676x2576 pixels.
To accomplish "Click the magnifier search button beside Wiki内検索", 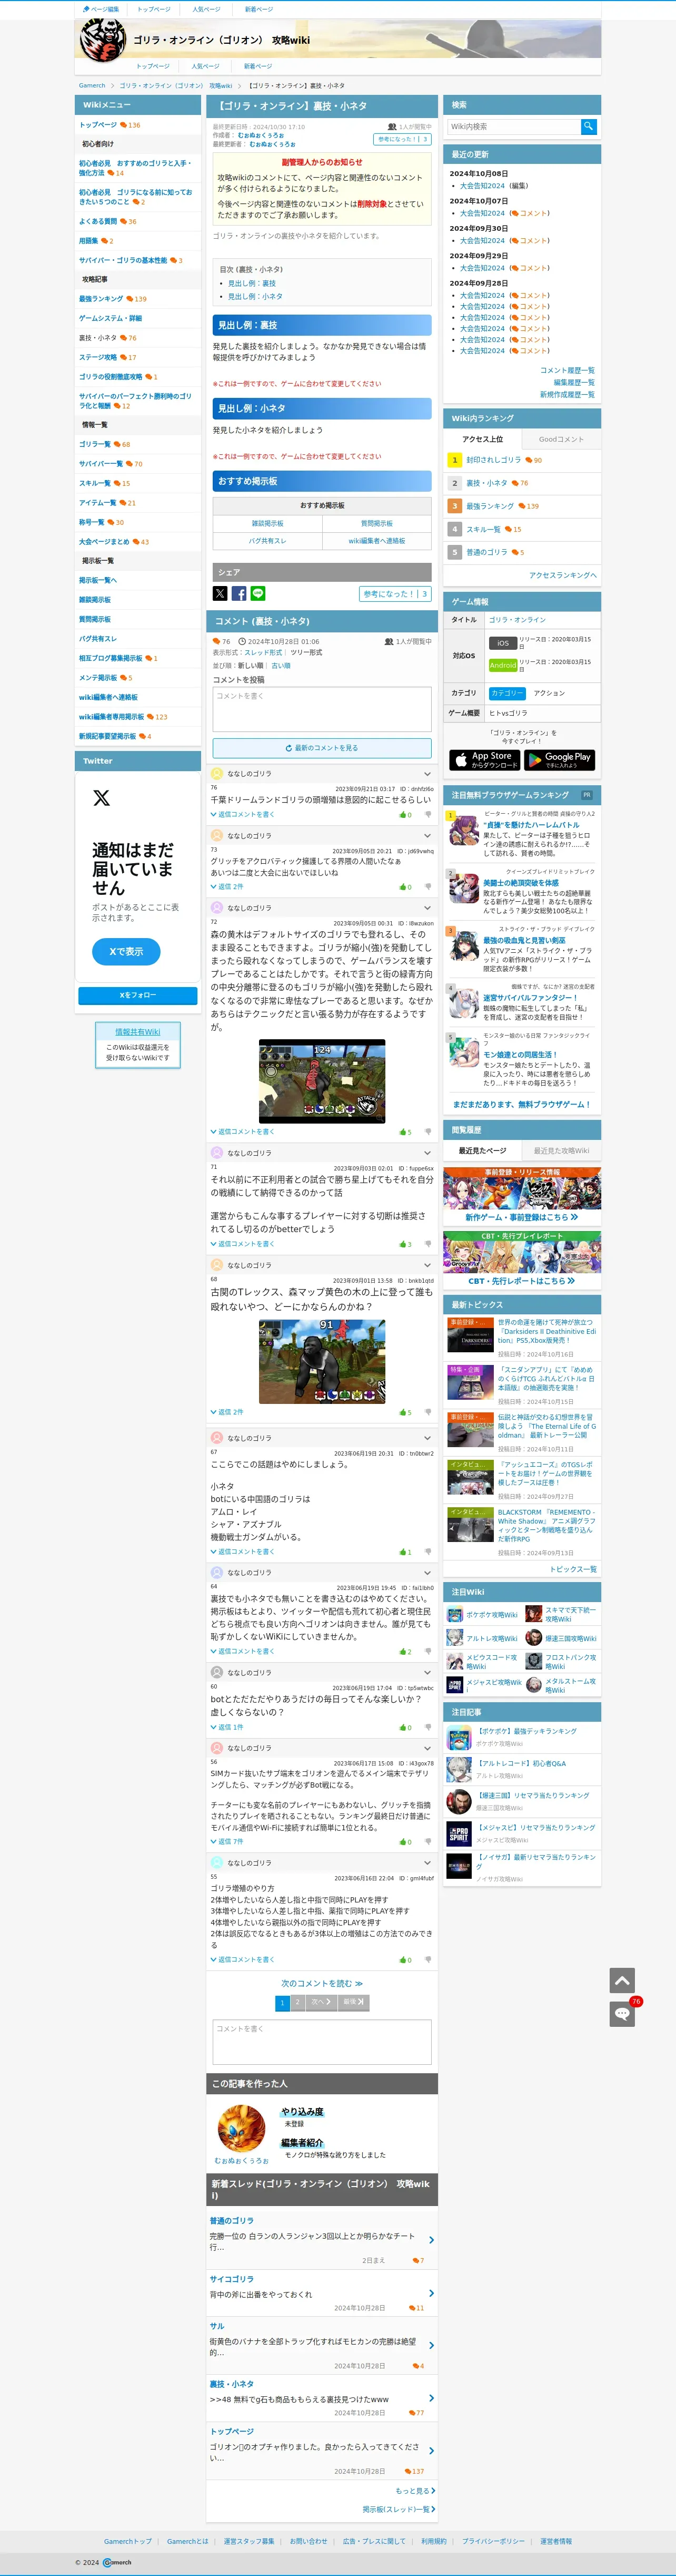I will click(588, 127).
